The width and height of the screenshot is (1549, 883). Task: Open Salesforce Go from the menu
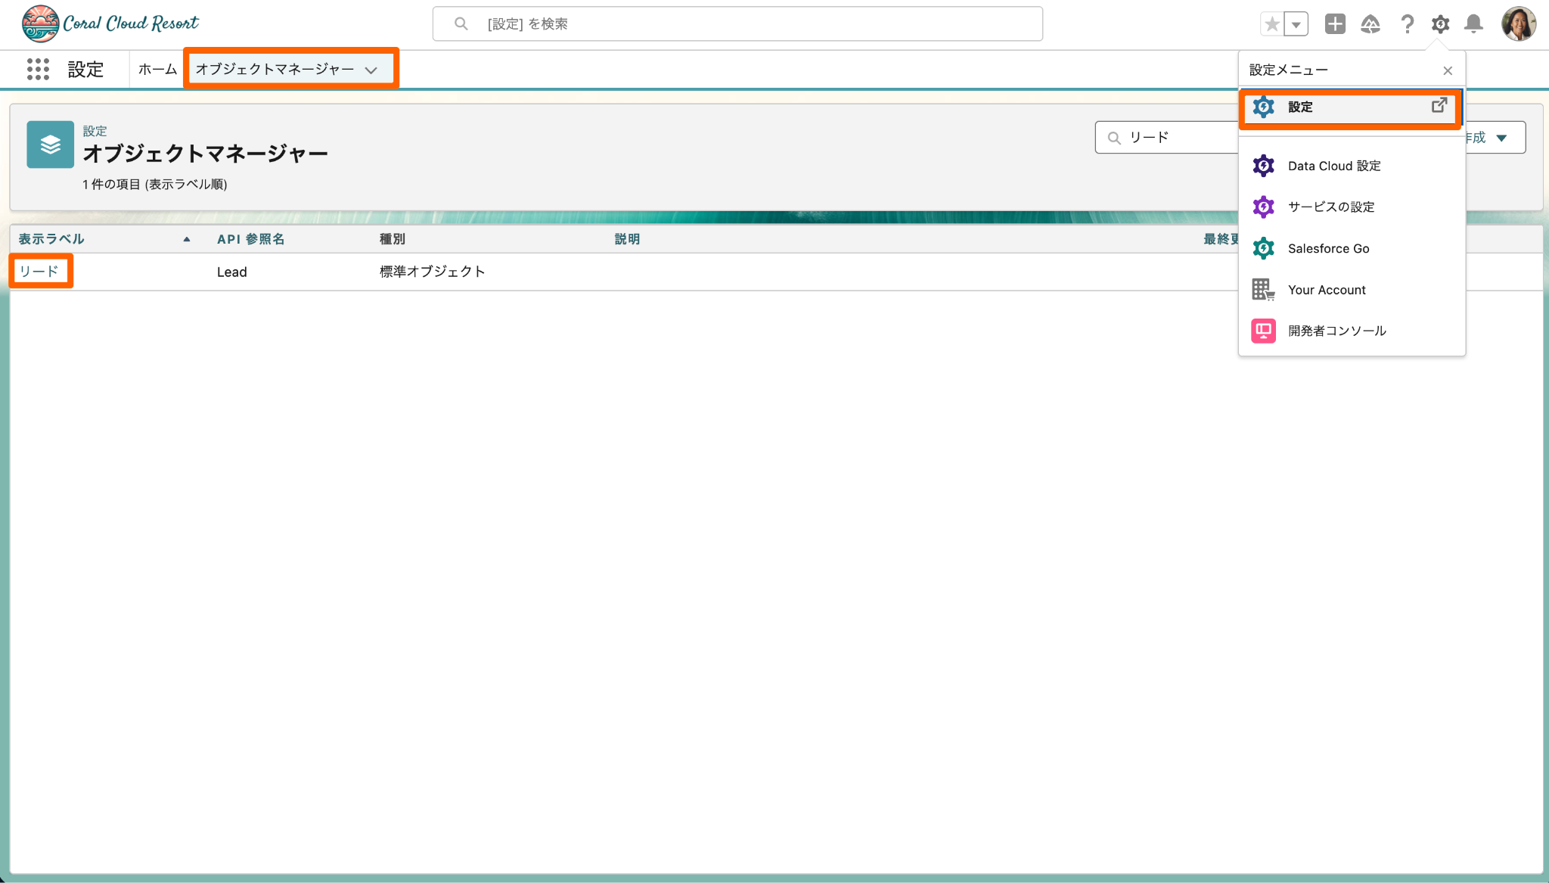pyautogui.click(x=1328, y=248)
